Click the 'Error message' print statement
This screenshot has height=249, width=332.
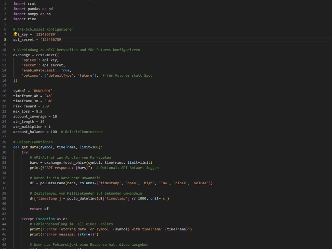point(64,234)
